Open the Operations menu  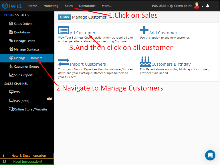click(x=87, y=6)
